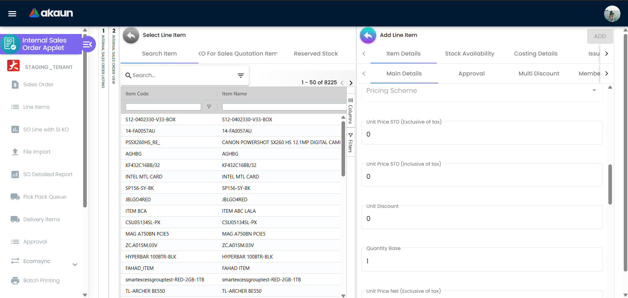Go to next page of items
Image resolution: width=628 pixels, height=298 pixels.
(x=351, y=83)
